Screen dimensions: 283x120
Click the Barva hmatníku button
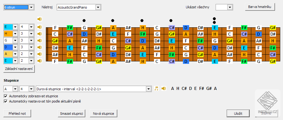260,7
